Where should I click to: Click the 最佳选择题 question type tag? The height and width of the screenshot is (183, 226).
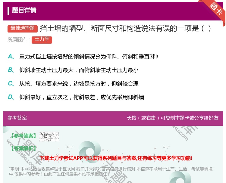23,28
